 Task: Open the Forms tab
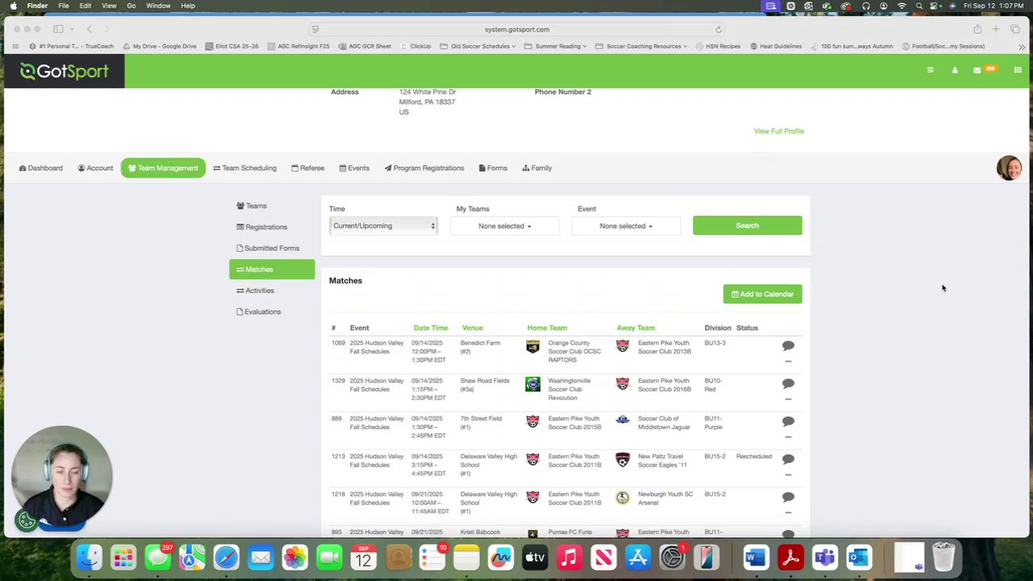492,168
